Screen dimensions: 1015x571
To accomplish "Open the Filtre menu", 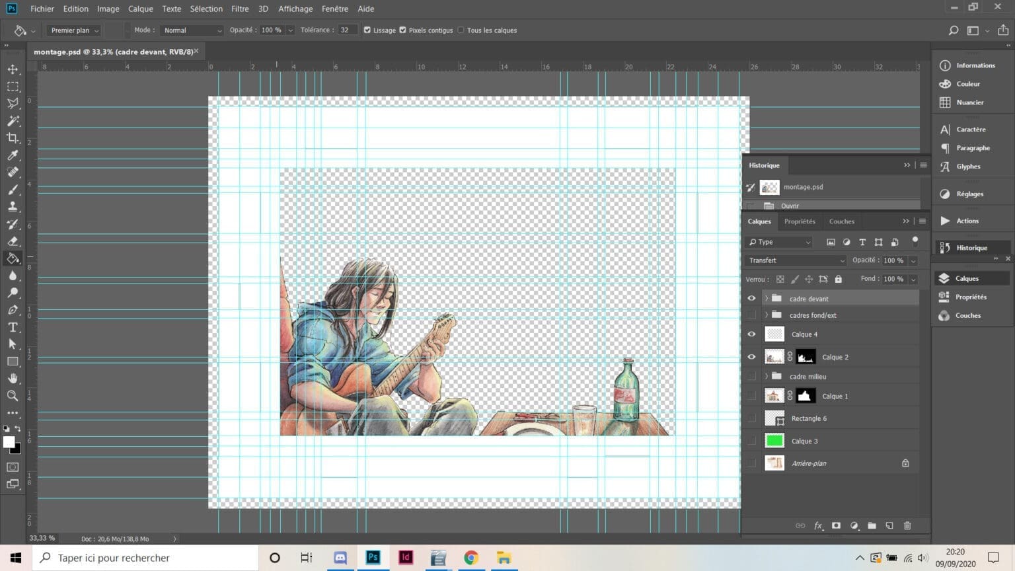I will click(x=240, y=9).
